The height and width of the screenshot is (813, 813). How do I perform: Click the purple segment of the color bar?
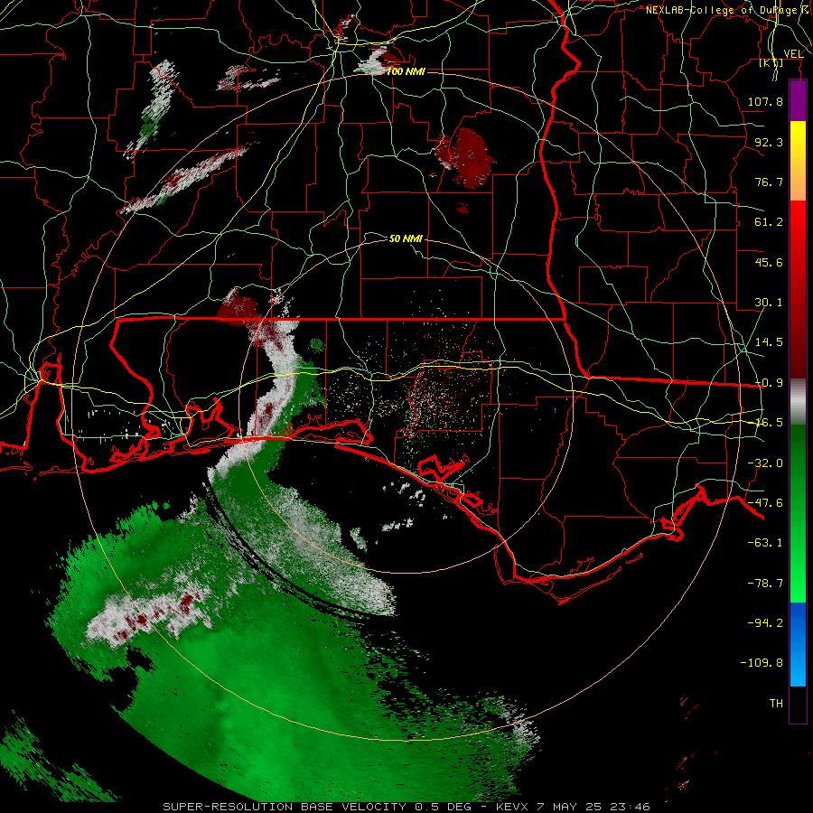(x=798, y=101)
